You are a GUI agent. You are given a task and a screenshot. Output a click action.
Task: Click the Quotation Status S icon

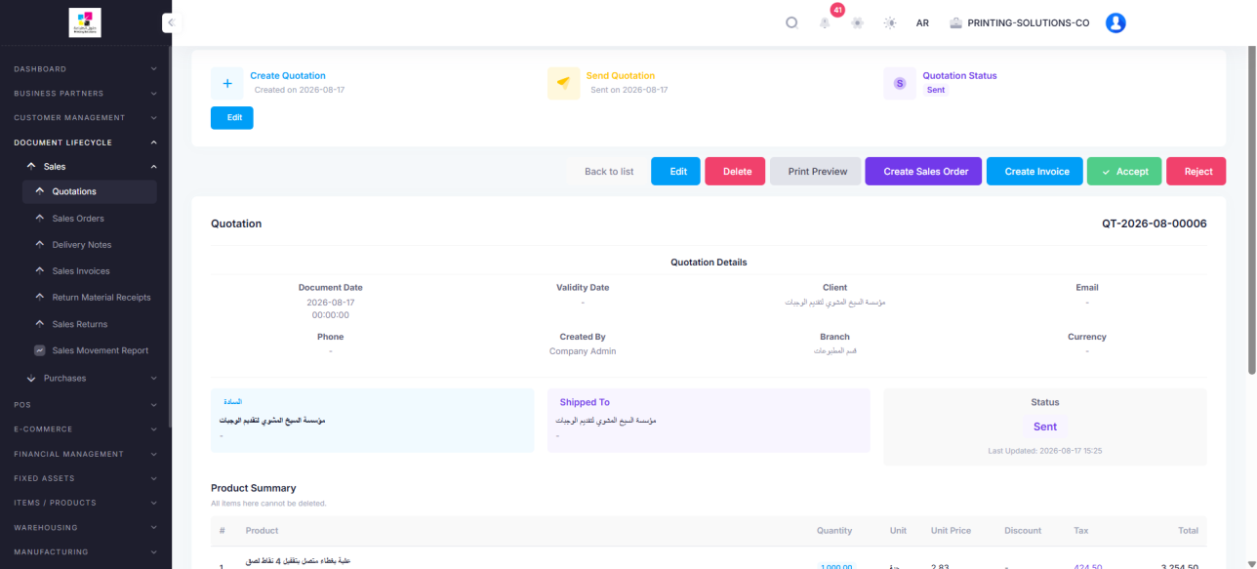pos(900,83)
